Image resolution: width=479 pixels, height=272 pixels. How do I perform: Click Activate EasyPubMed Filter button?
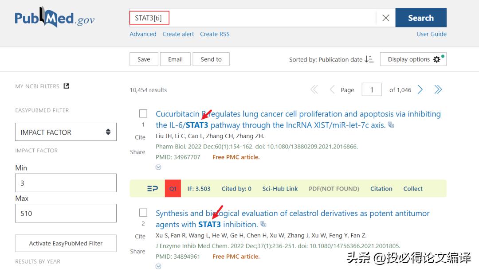pos(66,243)
